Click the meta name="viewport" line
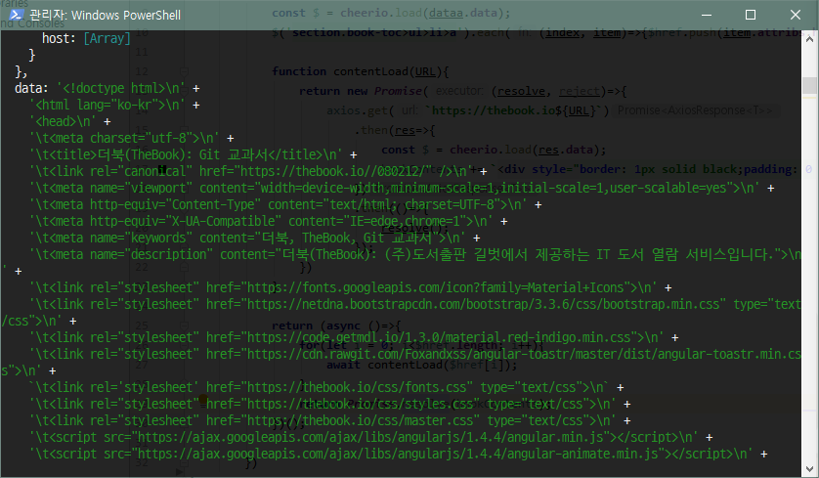The image size is (819, 478). 402,188
